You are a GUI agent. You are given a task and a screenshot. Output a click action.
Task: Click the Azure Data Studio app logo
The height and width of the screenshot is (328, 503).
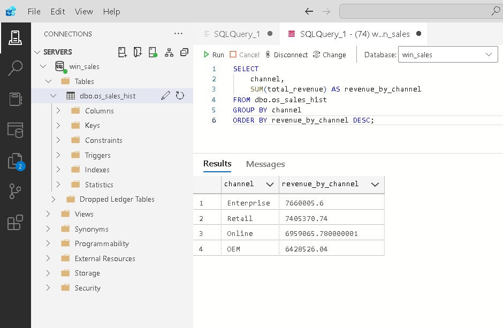pyautogui.click(x=11, y=12)
